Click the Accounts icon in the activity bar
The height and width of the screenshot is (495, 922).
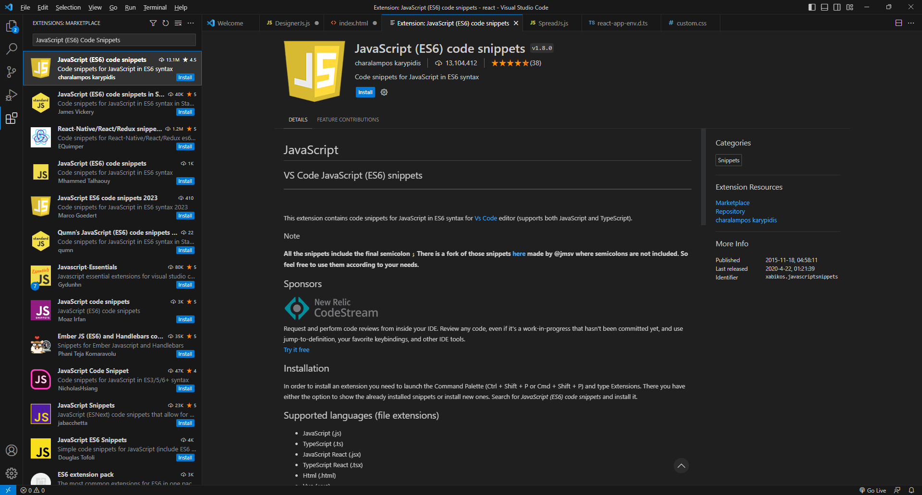(x=12, y=450)
